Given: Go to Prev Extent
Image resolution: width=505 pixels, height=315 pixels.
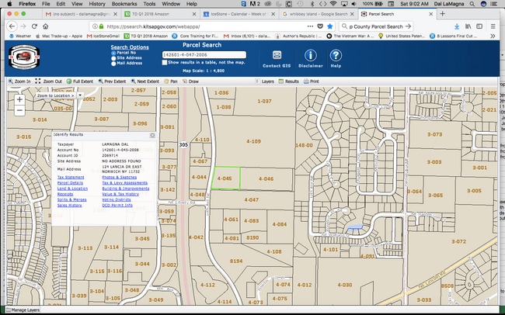Looking at the screenshot, I should [x=114, y=81].
